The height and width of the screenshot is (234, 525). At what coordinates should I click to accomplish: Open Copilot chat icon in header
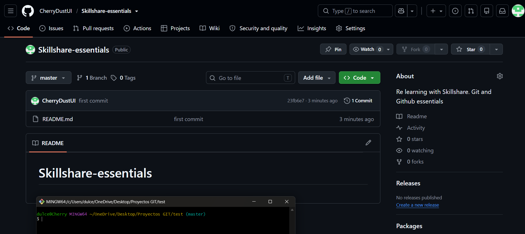click(401, 11)
